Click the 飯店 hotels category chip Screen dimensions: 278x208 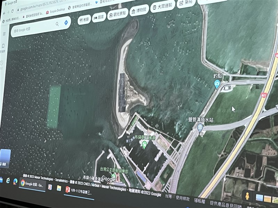click(x=99, y=17)
